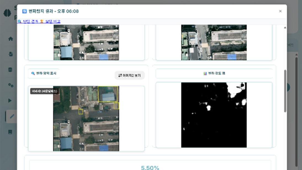Select the pencil edit icon in sidebar
Viewport: 302px width, 170px height.
point(11,116)
